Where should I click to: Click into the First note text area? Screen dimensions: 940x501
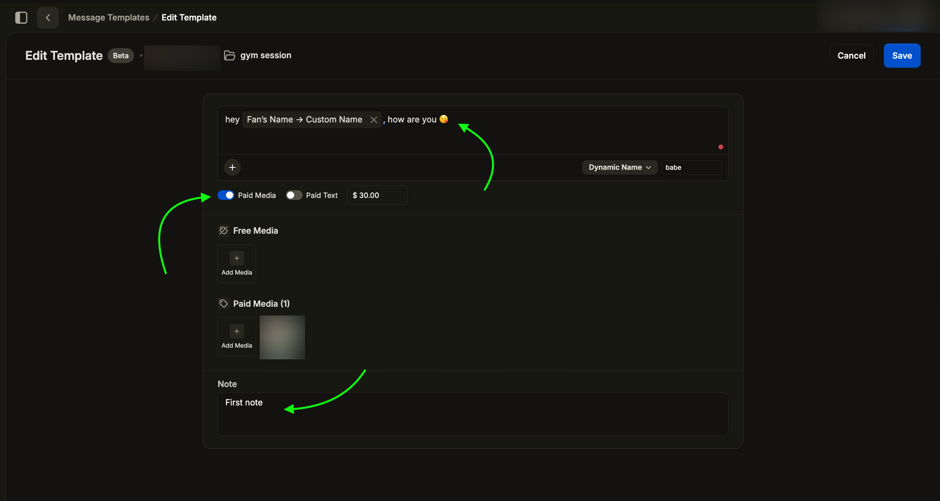(x=472, y=414)
